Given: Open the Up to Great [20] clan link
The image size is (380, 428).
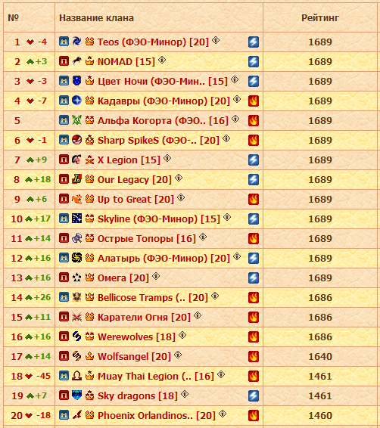Looking at the screenshot, I should [x=135, y=200].
